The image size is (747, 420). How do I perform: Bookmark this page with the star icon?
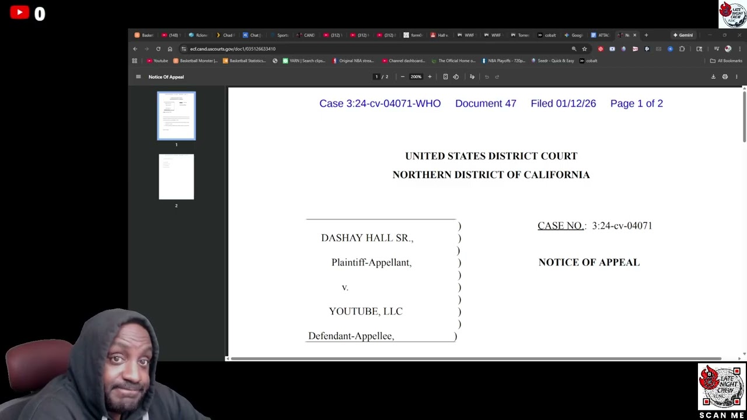pos(584,49)
